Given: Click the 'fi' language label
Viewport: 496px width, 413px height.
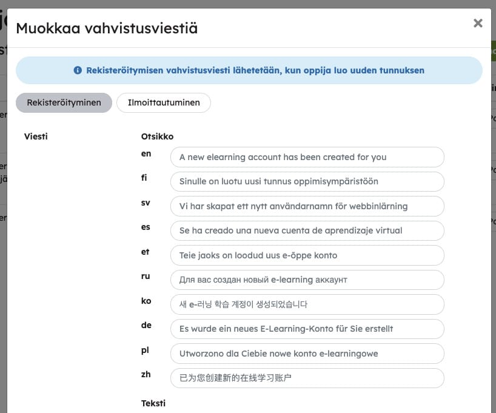Looking at the screenshot, I should (x=144, y=178).
